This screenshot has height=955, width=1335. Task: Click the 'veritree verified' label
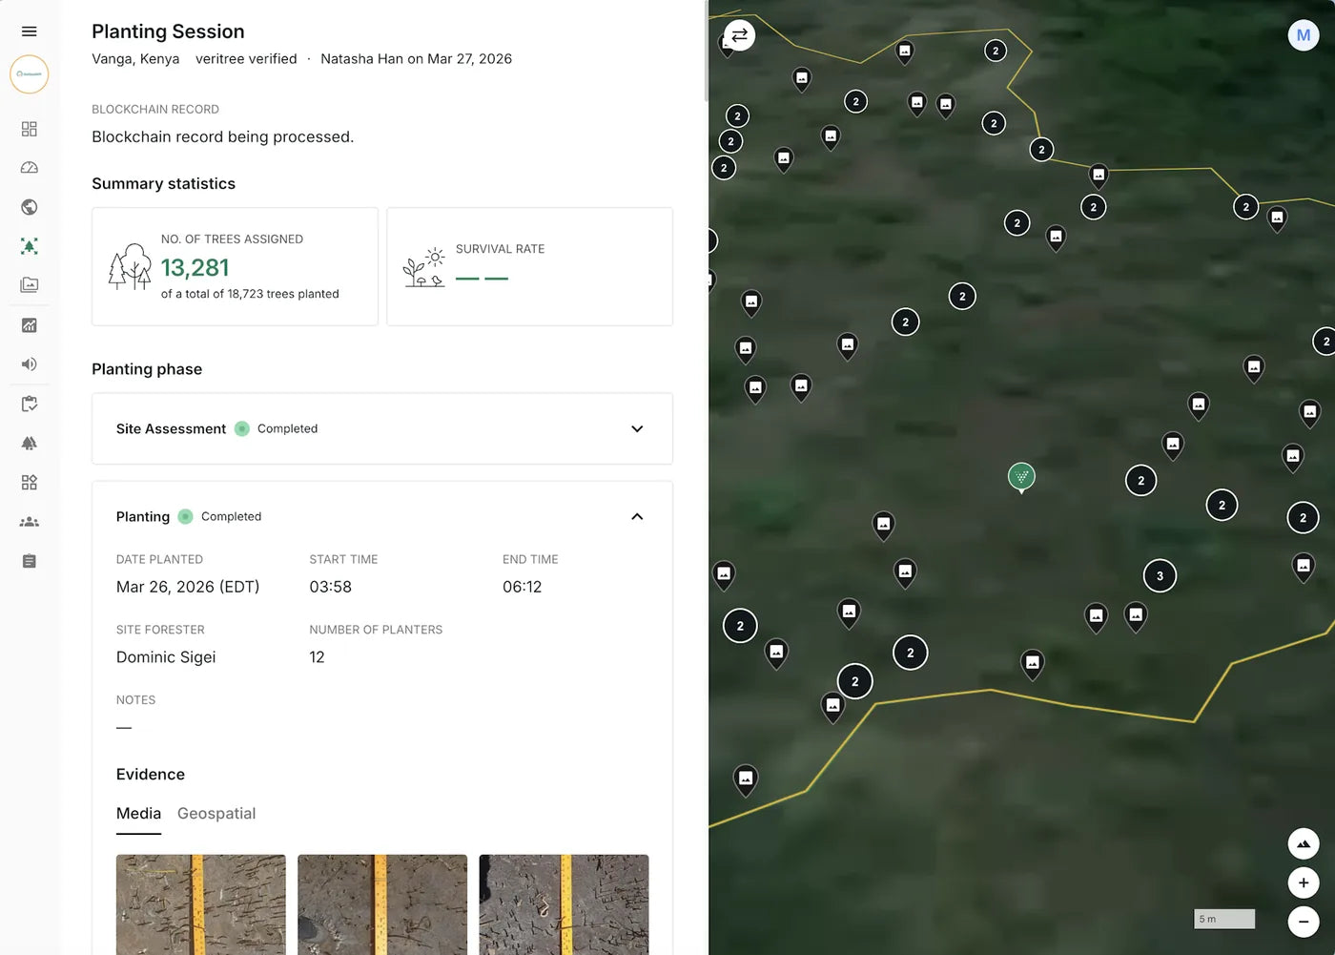[x=246, y=59]
